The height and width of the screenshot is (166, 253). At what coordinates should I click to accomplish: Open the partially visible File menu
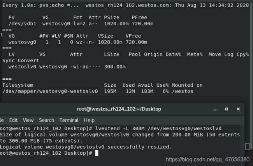[2, 120]
